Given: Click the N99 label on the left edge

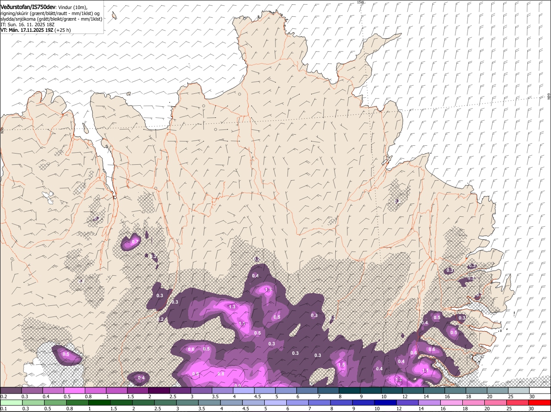Looking at the screenshot, I should click(x=2, y=130).
